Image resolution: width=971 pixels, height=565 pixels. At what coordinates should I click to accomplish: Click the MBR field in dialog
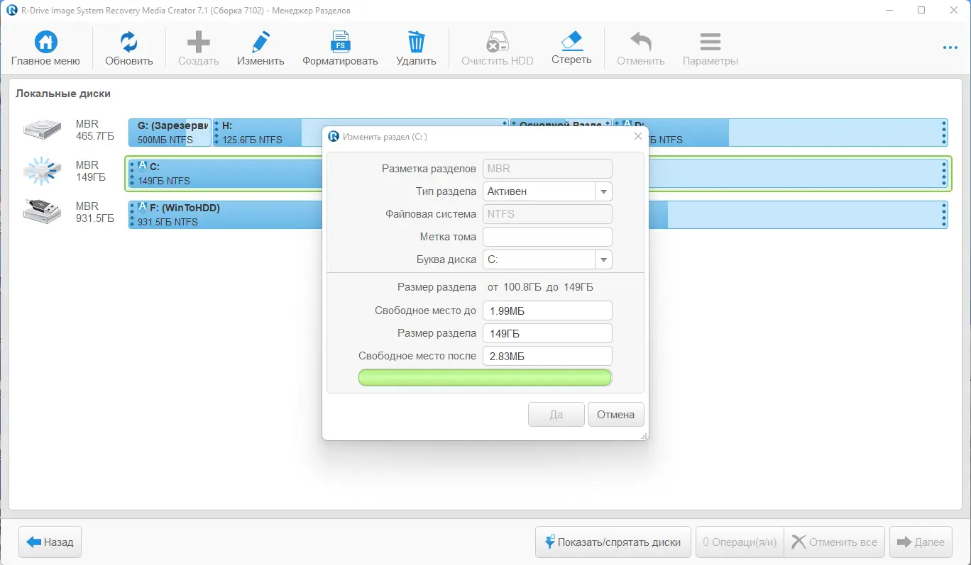[x=547, y=169]
